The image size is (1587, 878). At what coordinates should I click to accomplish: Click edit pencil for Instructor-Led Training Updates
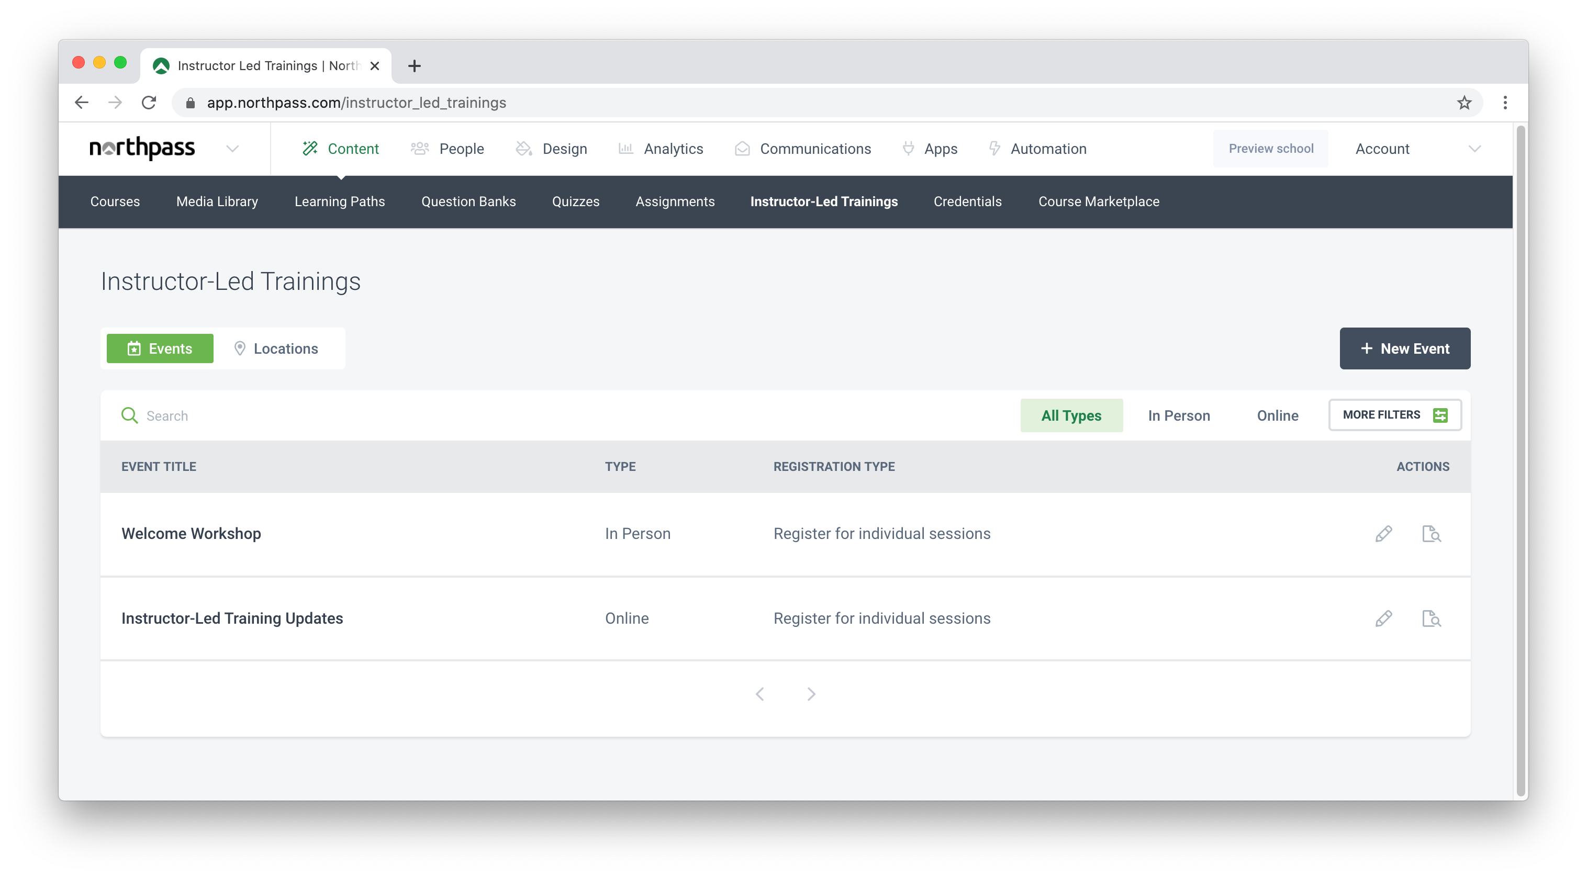(x=1383, y=618)
